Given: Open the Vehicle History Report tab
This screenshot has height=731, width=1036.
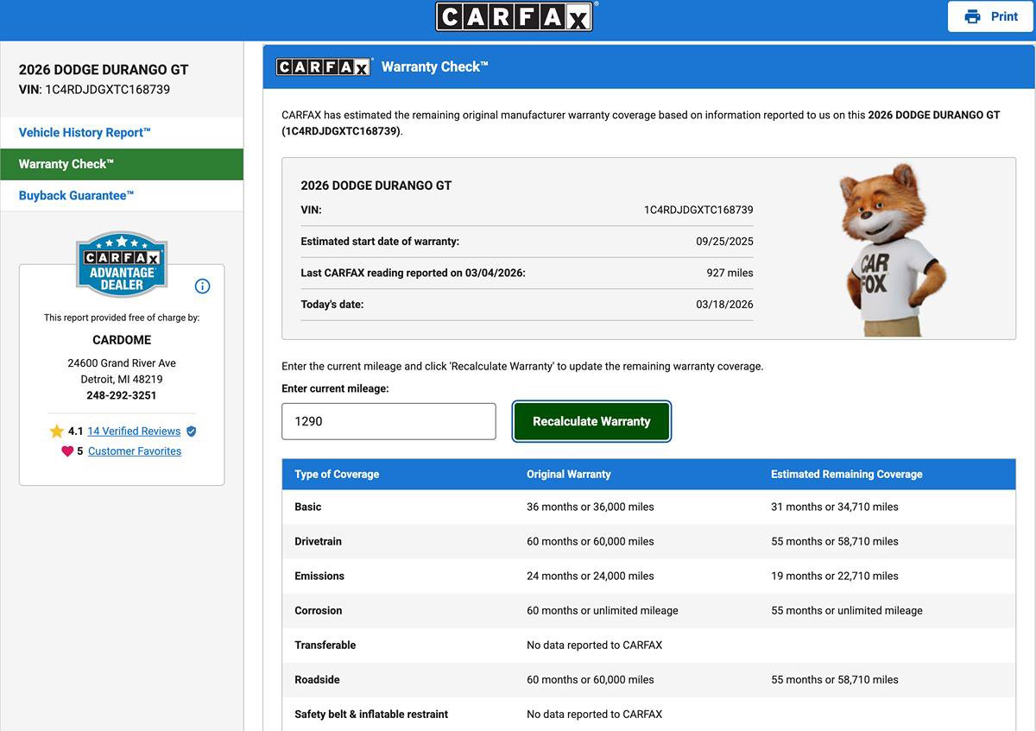Looking at the screenshot, I should pos(85,133).
